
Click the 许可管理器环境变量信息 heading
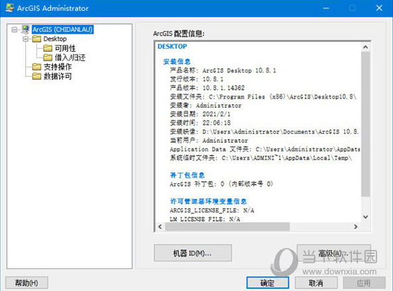click(208, 201)
